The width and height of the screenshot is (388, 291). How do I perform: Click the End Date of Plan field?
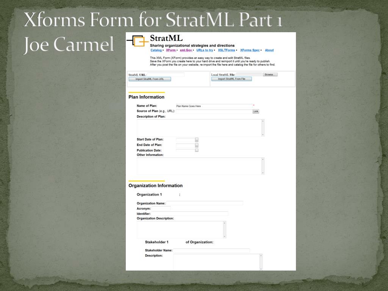[185, 145]
